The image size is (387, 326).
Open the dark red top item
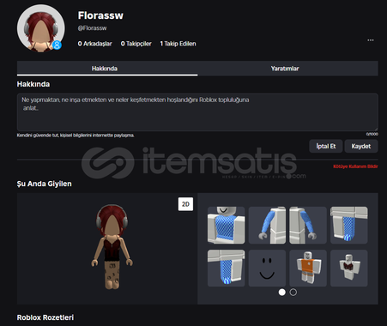click(x=348, y=269)
